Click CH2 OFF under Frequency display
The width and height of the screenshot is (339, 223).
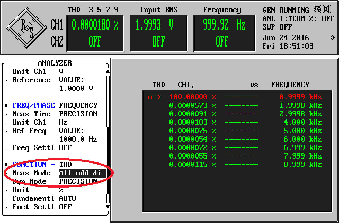coord(222,41)
